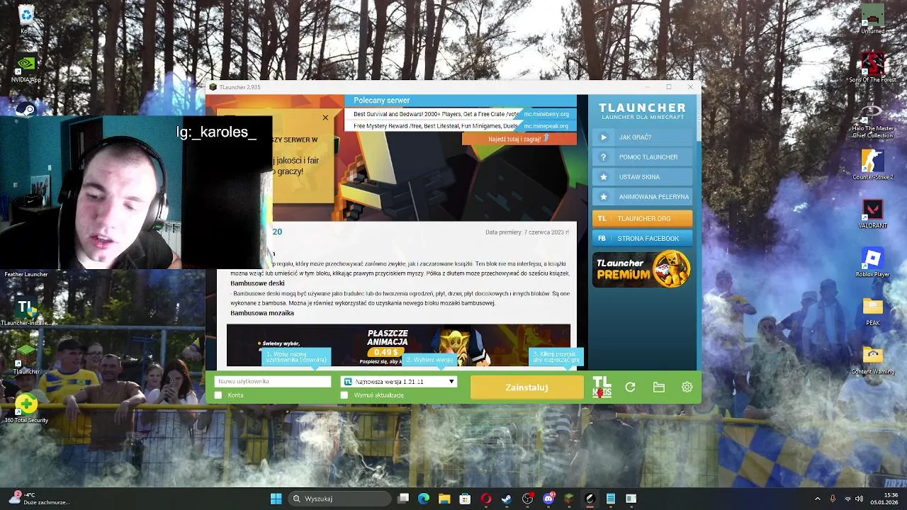Open Płaszcze Animacja ad banner
The height and width of the screenshot is (510, 907).
tap(398, 345)
